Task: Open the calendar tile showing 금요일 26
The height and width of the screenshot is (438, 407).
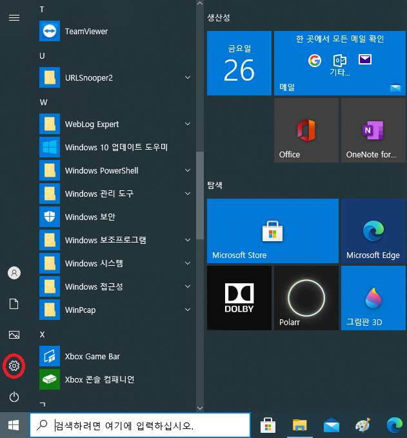Action: click(239, 63)
